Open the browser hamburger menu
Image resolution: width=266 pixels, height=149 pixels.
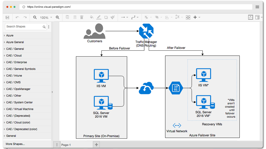pos(257,7)
